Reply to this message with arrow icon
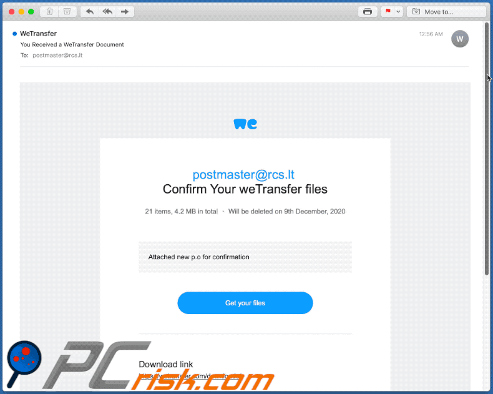 tap(90, 12)
